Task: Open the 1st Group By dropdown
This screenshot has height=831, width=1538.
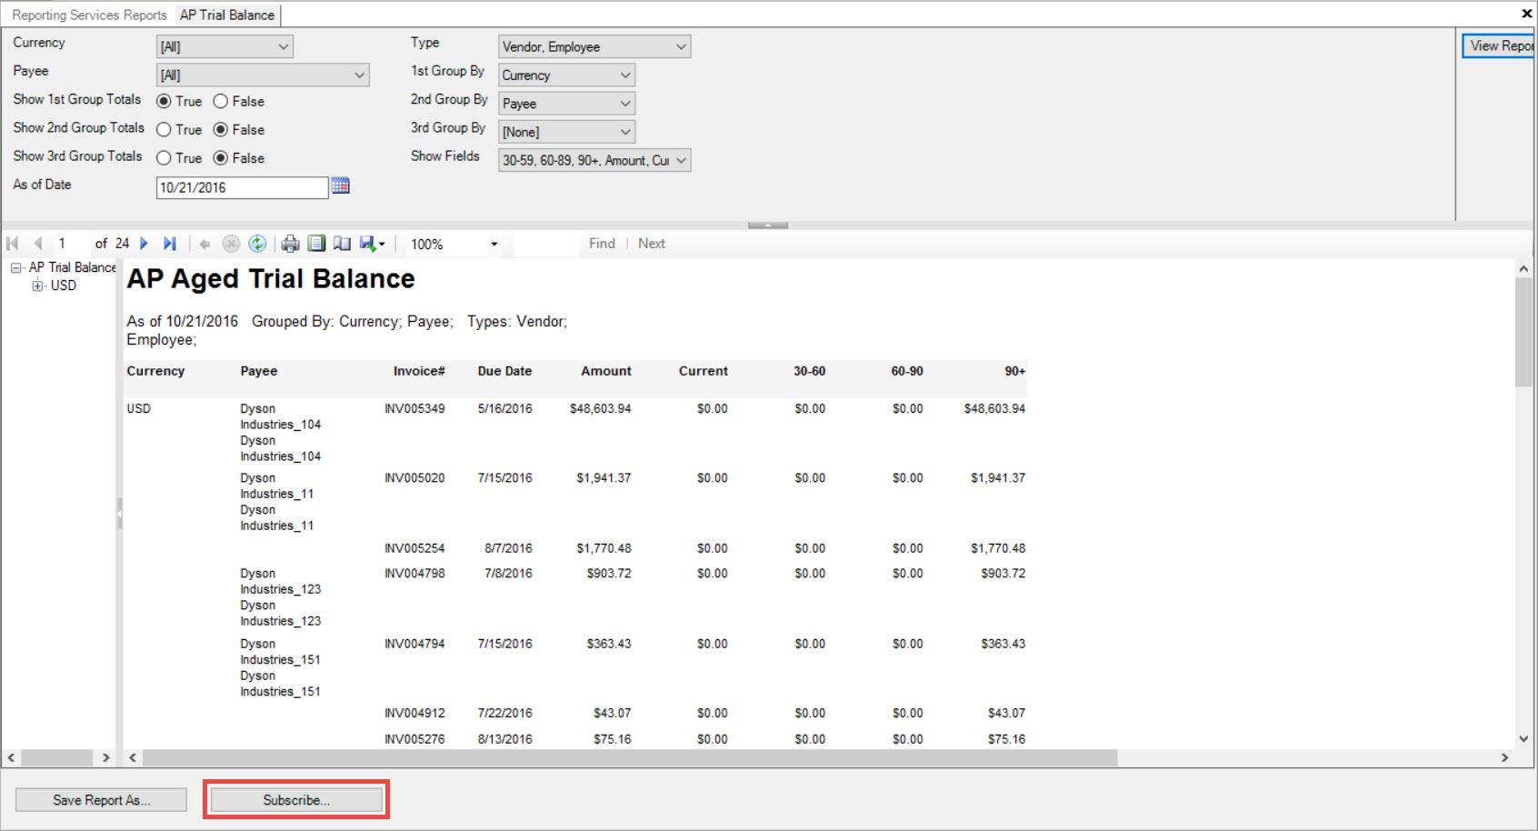Action: point(566,75)
